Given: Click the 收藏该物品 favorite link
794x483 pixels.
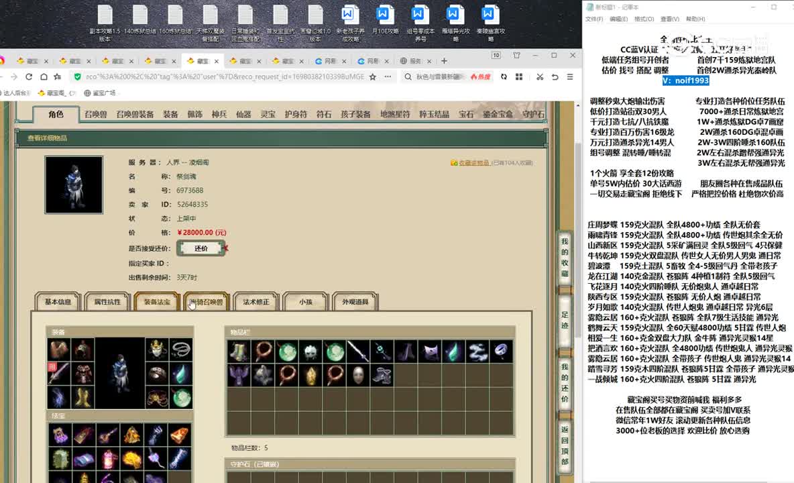Looking at the screenshot, I should point(474,163).
